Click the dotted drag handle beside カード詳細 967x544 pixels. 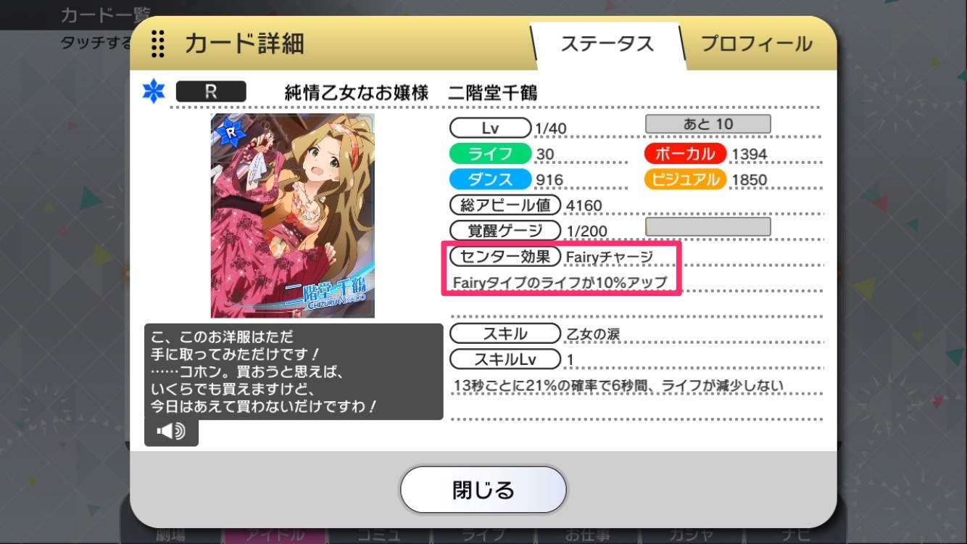158,44
